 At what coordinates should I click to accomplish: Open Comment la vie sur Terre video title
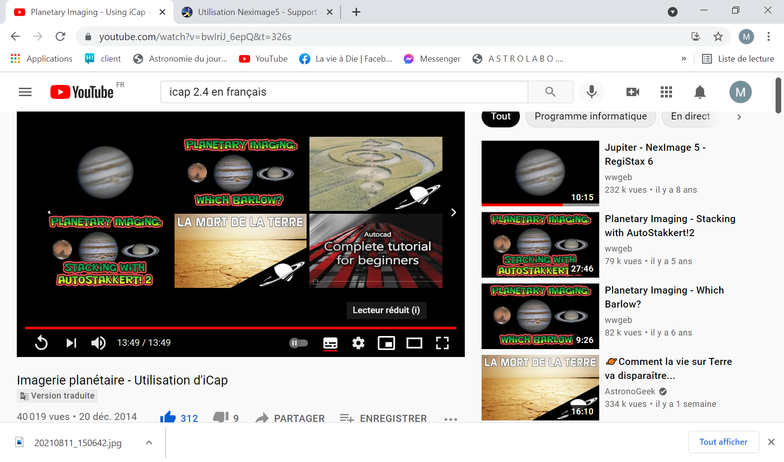click(x=668, y=369)
